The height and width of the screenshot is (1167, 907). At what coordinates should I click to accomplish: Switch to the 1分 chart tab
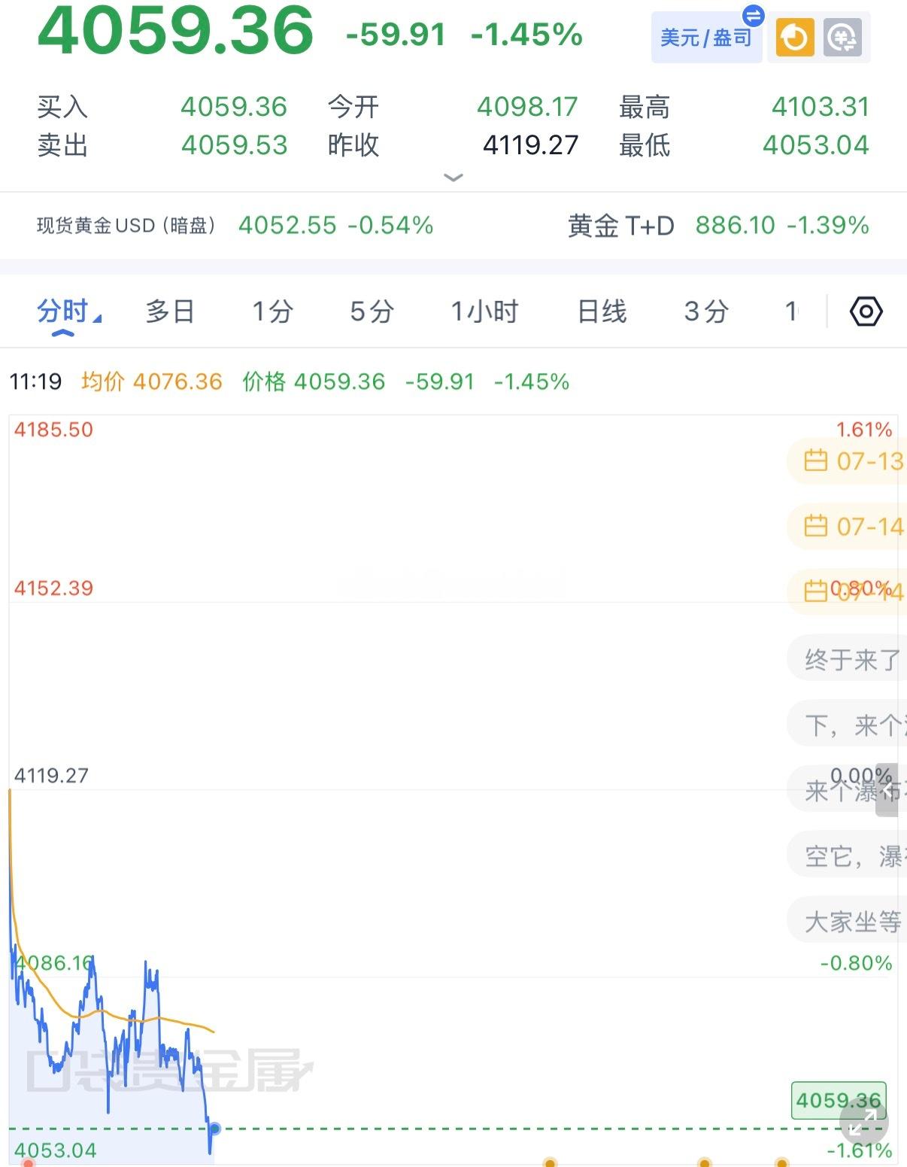[272, 312]
